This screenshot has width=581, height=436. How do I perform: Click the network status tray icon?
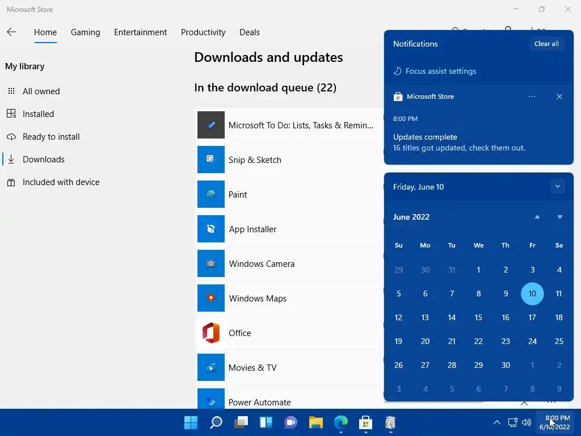tap(513, 422)
